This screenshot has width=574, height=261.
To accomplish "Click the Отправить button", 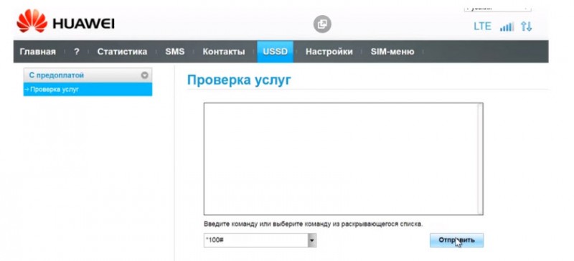I will point(456,240).
